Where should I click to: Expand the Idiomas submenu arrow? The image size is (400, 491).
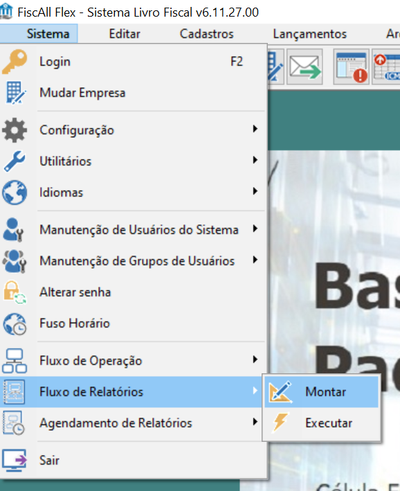(255, 191)
